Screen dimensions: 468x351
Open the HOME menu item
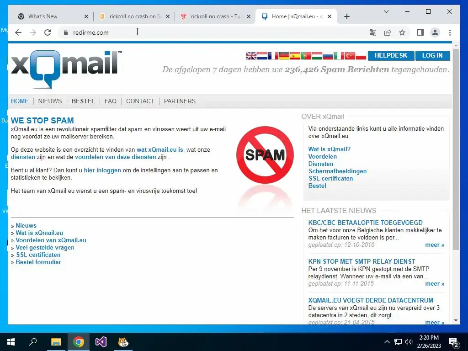20,101
